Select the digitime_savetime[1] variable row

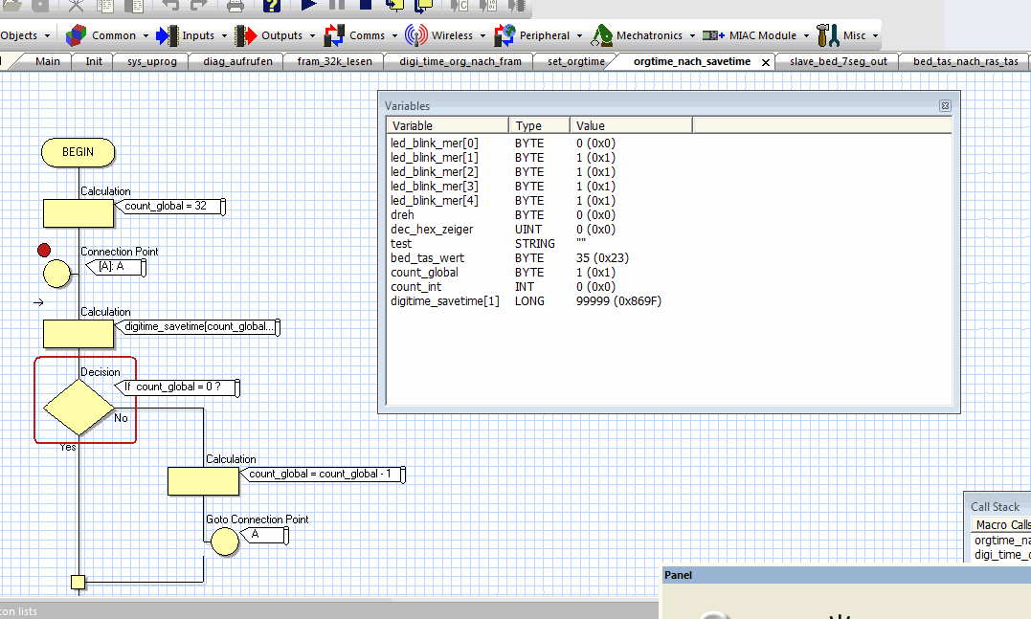pyautogui.click(x=669, y=301)
